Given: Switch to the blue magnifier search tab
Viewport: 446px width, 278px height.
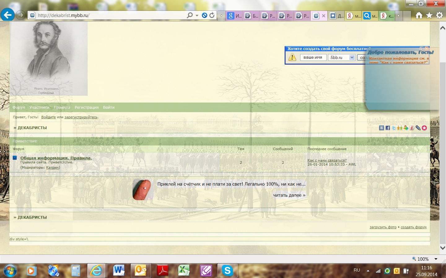Looking at the screenshot, I should click(x=370, y=15).
